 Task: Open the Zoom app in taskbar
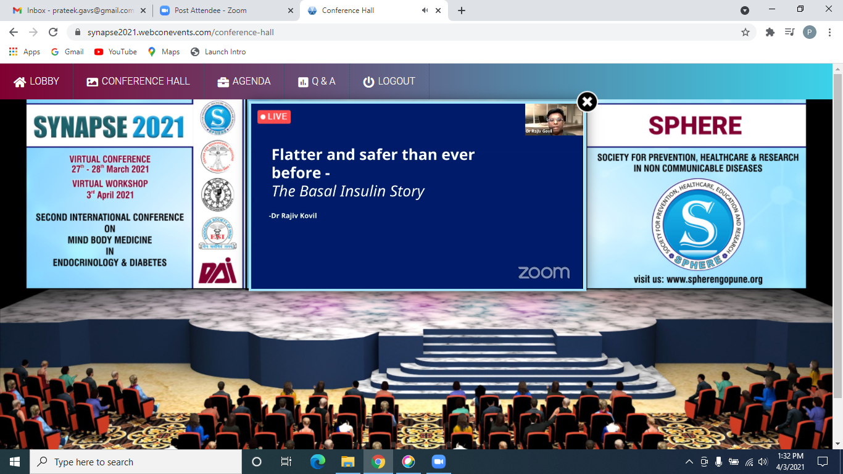[438, 462]
